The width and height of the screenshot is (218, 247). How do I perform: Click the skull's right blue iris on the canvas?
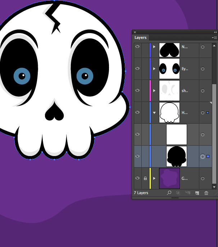[85, 76]
